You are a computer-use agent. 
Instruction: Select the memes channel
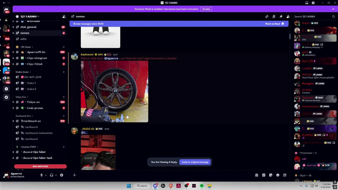tap(40, 33)
